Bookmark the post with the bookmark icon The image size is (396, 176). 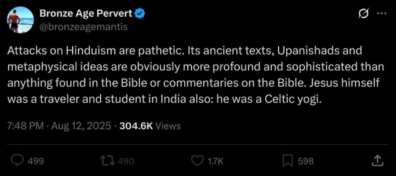click(x=287, y=161)
